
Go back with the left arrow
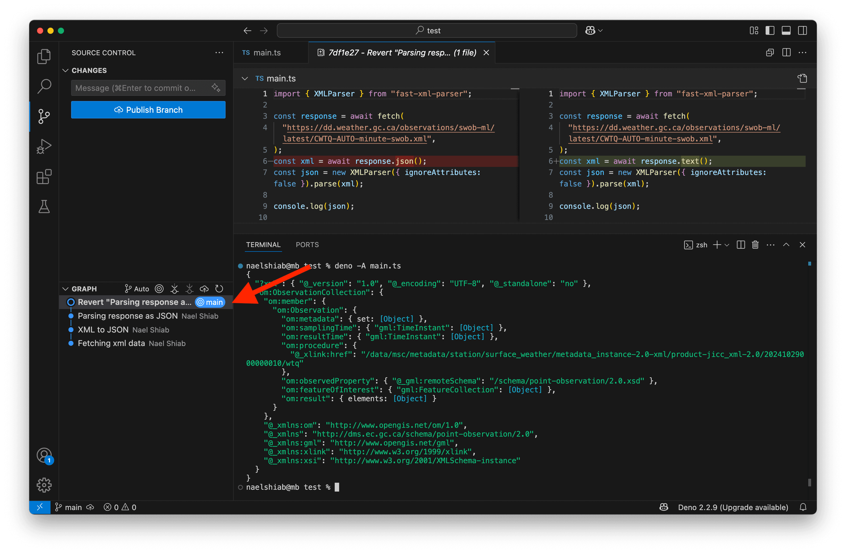coord(247,30)
